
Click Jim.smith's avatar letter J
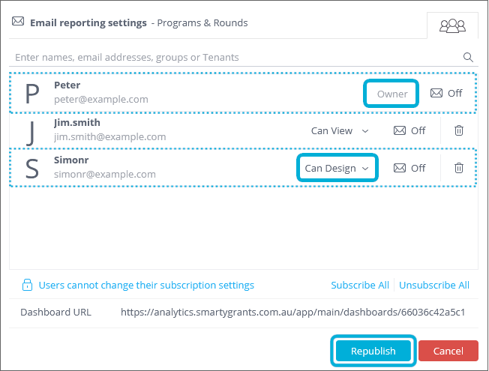31,130
